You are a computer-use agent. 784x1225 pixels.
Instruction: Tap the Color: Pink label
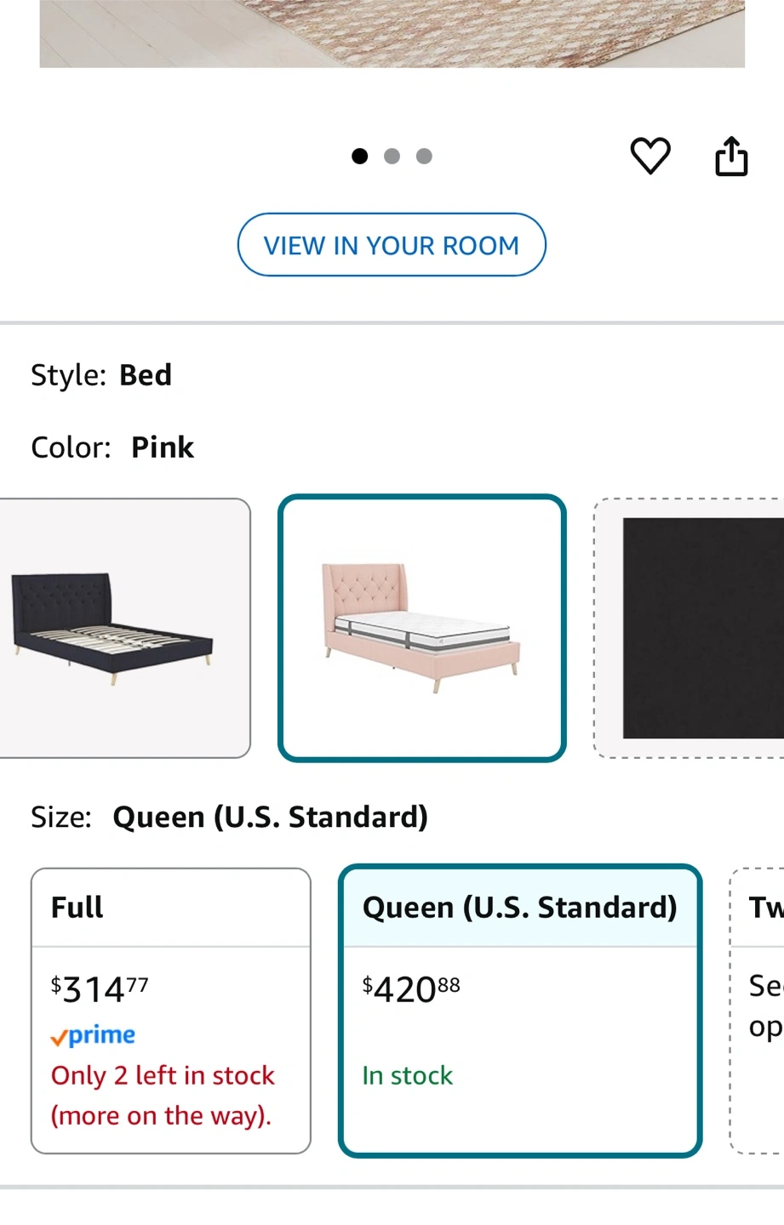click(x=112, y=447)
